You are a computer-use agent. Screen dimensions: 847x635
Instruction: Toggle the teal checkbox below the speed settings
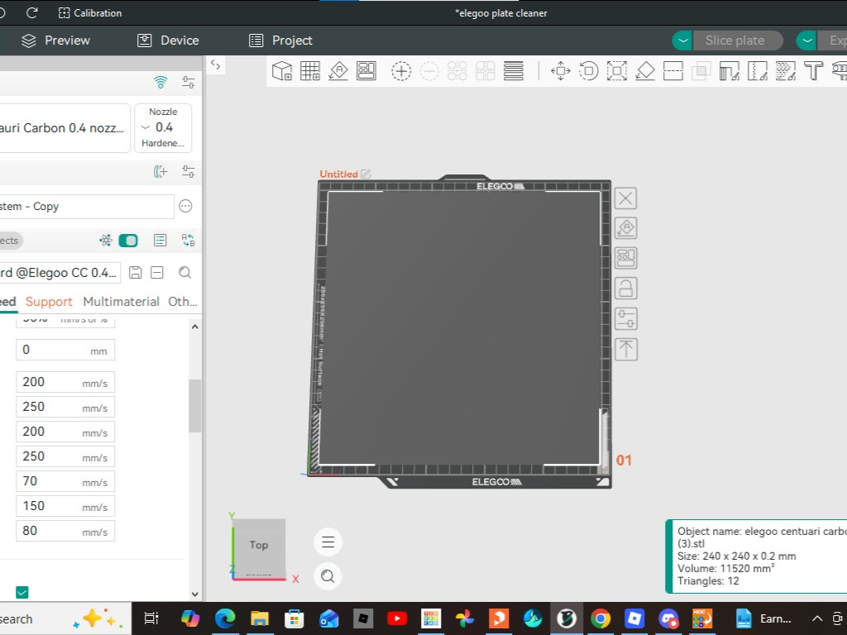point(22,592)
